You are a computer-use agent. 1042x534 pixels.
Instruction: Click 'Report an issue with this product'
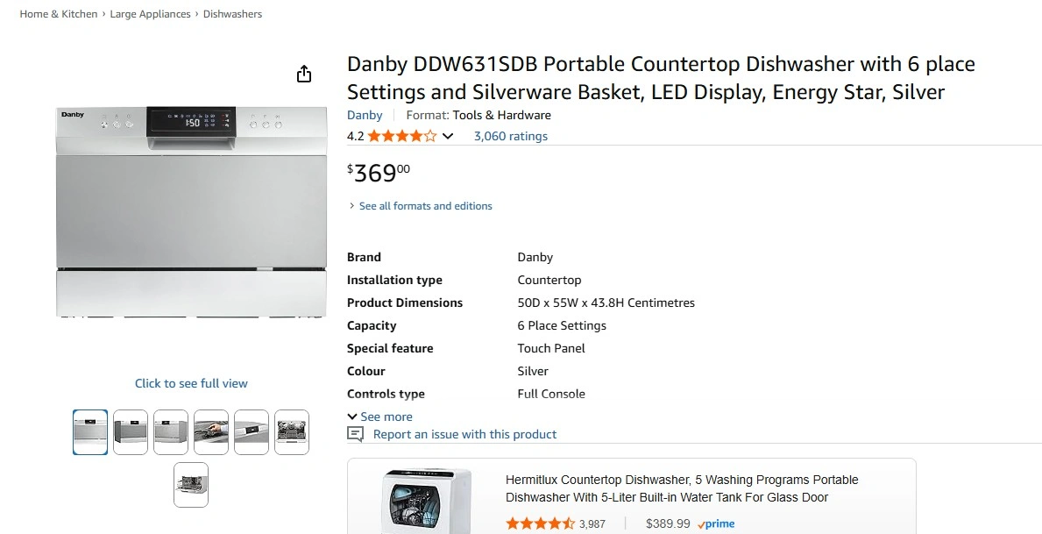pos(464,434)
